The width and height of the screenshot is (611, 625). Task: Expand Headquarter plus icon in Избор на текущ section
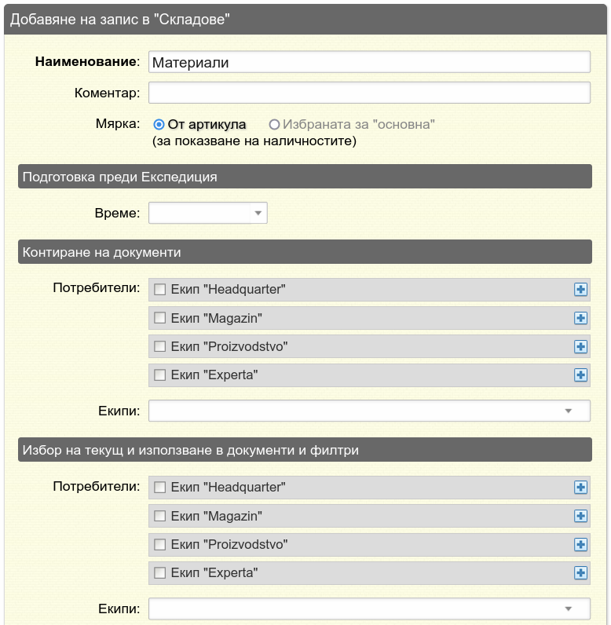pos(580,487)
